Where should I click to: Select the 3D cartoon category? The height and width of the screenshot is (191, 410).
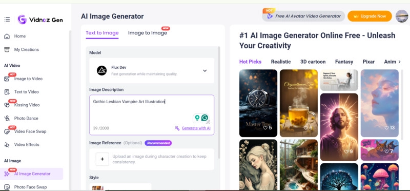tap(313, 62)
